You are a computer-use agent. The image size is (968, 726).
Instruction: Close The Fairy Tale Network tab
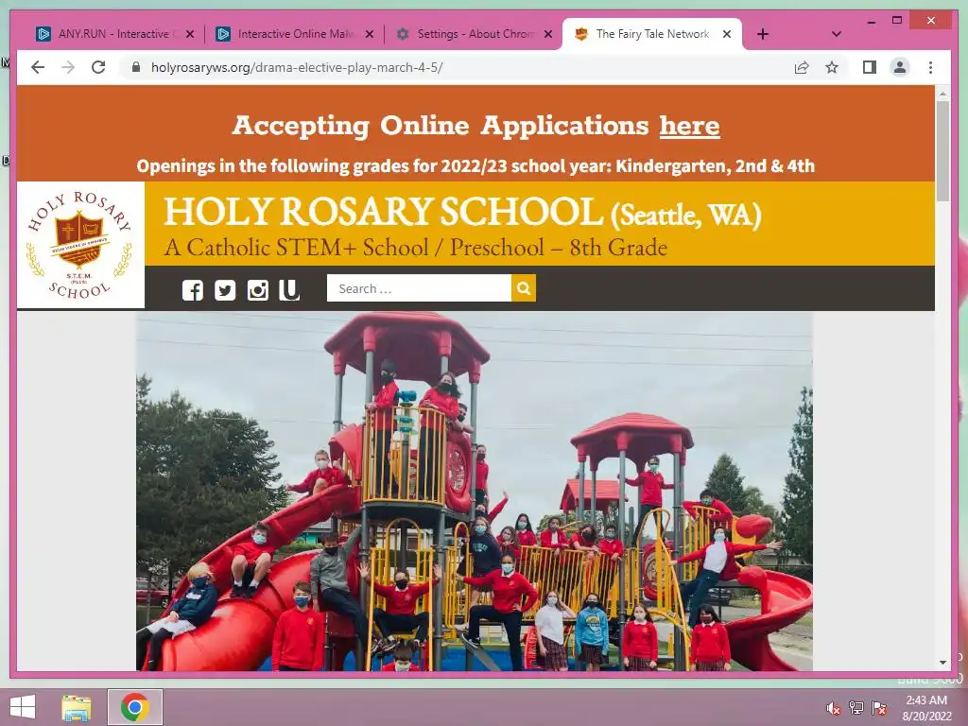(x=727, y=34)
